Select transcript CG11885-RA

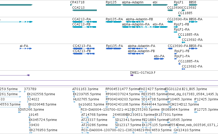[x=188, y=35]
